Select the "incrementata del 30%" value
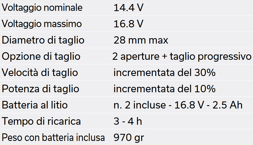The width and height of the screenshot is (253, 145). coord(164,72)
